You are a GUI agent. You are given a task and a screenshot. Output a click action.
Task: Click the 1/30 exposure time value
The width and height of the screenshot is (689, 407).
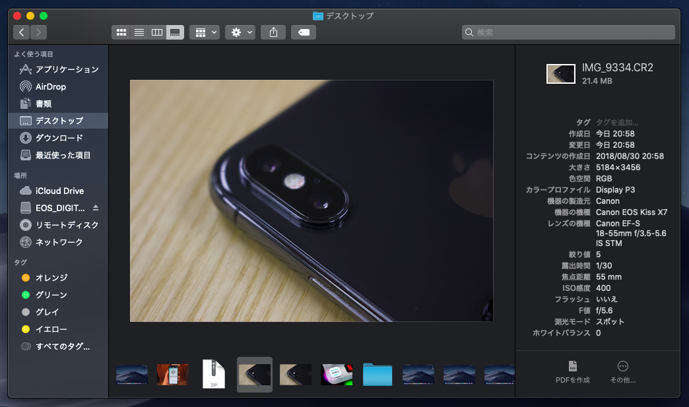[x=604, y=266]
